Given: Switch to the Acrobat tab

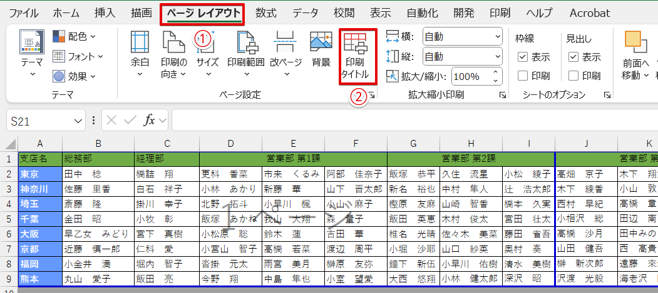Looking at the screenshot, I should (x=590, y=13).
